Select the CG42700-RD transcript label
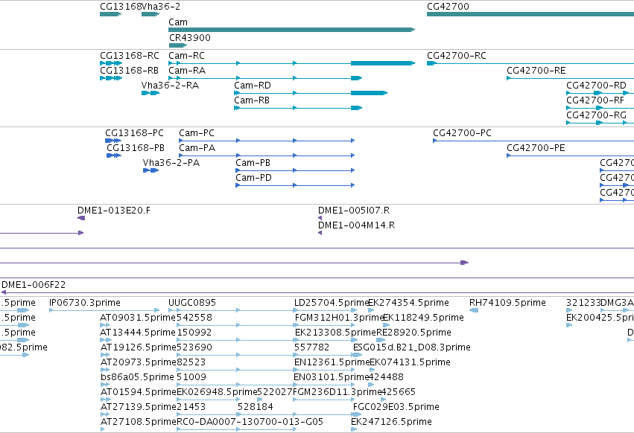634x433 pixels. 596,86
